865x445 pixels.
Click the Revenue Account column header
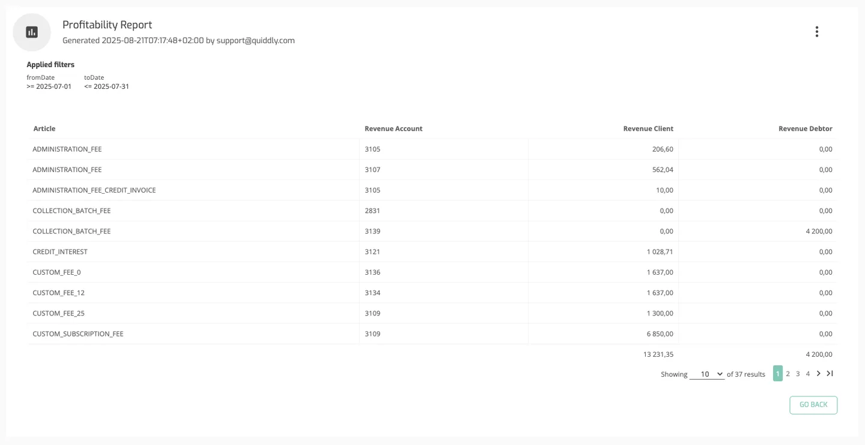393,129
